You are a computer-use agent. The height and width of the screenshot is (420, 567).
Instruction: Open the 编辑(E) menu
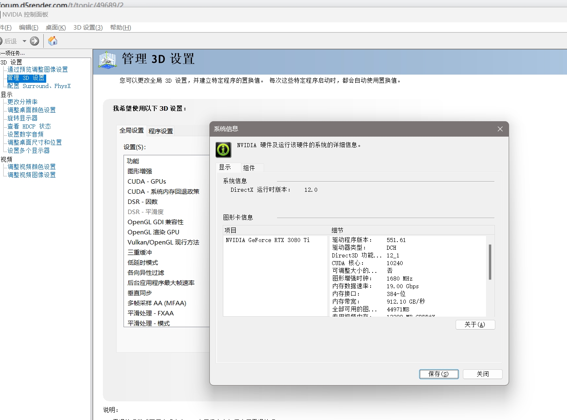[28, 28]
